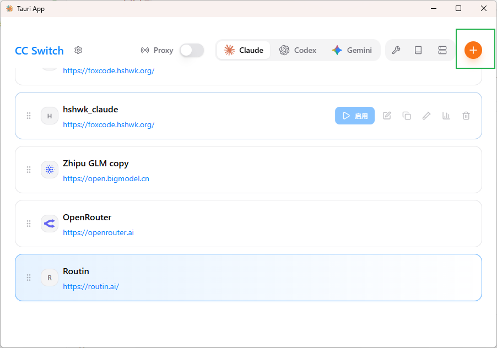This screenshot has height=348, width=497.
Task: Click the 启用 enable button for hshwk_claude
Action: click(x=355, y=116)
